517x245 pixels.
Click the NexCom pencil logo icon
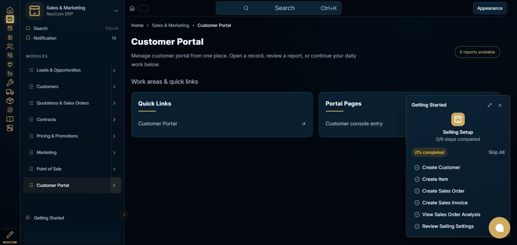point(10,235)
